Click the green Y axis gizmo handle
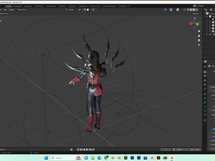The height and width of the screenshot is (161, 215). click(198, 24)
